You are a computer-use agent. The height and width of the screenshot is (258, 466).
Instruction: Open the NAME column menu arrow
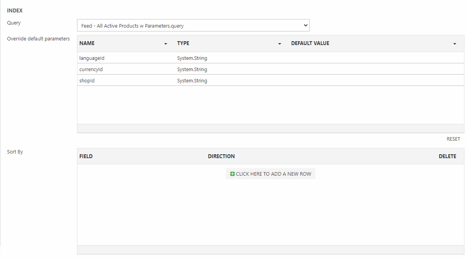pyautogui.click(x=166, y=44)
